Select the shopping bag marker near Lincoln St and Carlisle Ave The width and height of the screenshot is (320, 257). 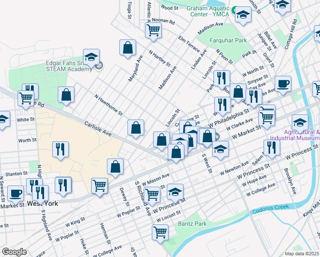tap(161, 140)
